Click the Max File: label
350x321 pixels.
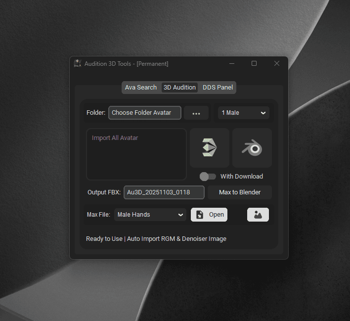pos(98,215)
